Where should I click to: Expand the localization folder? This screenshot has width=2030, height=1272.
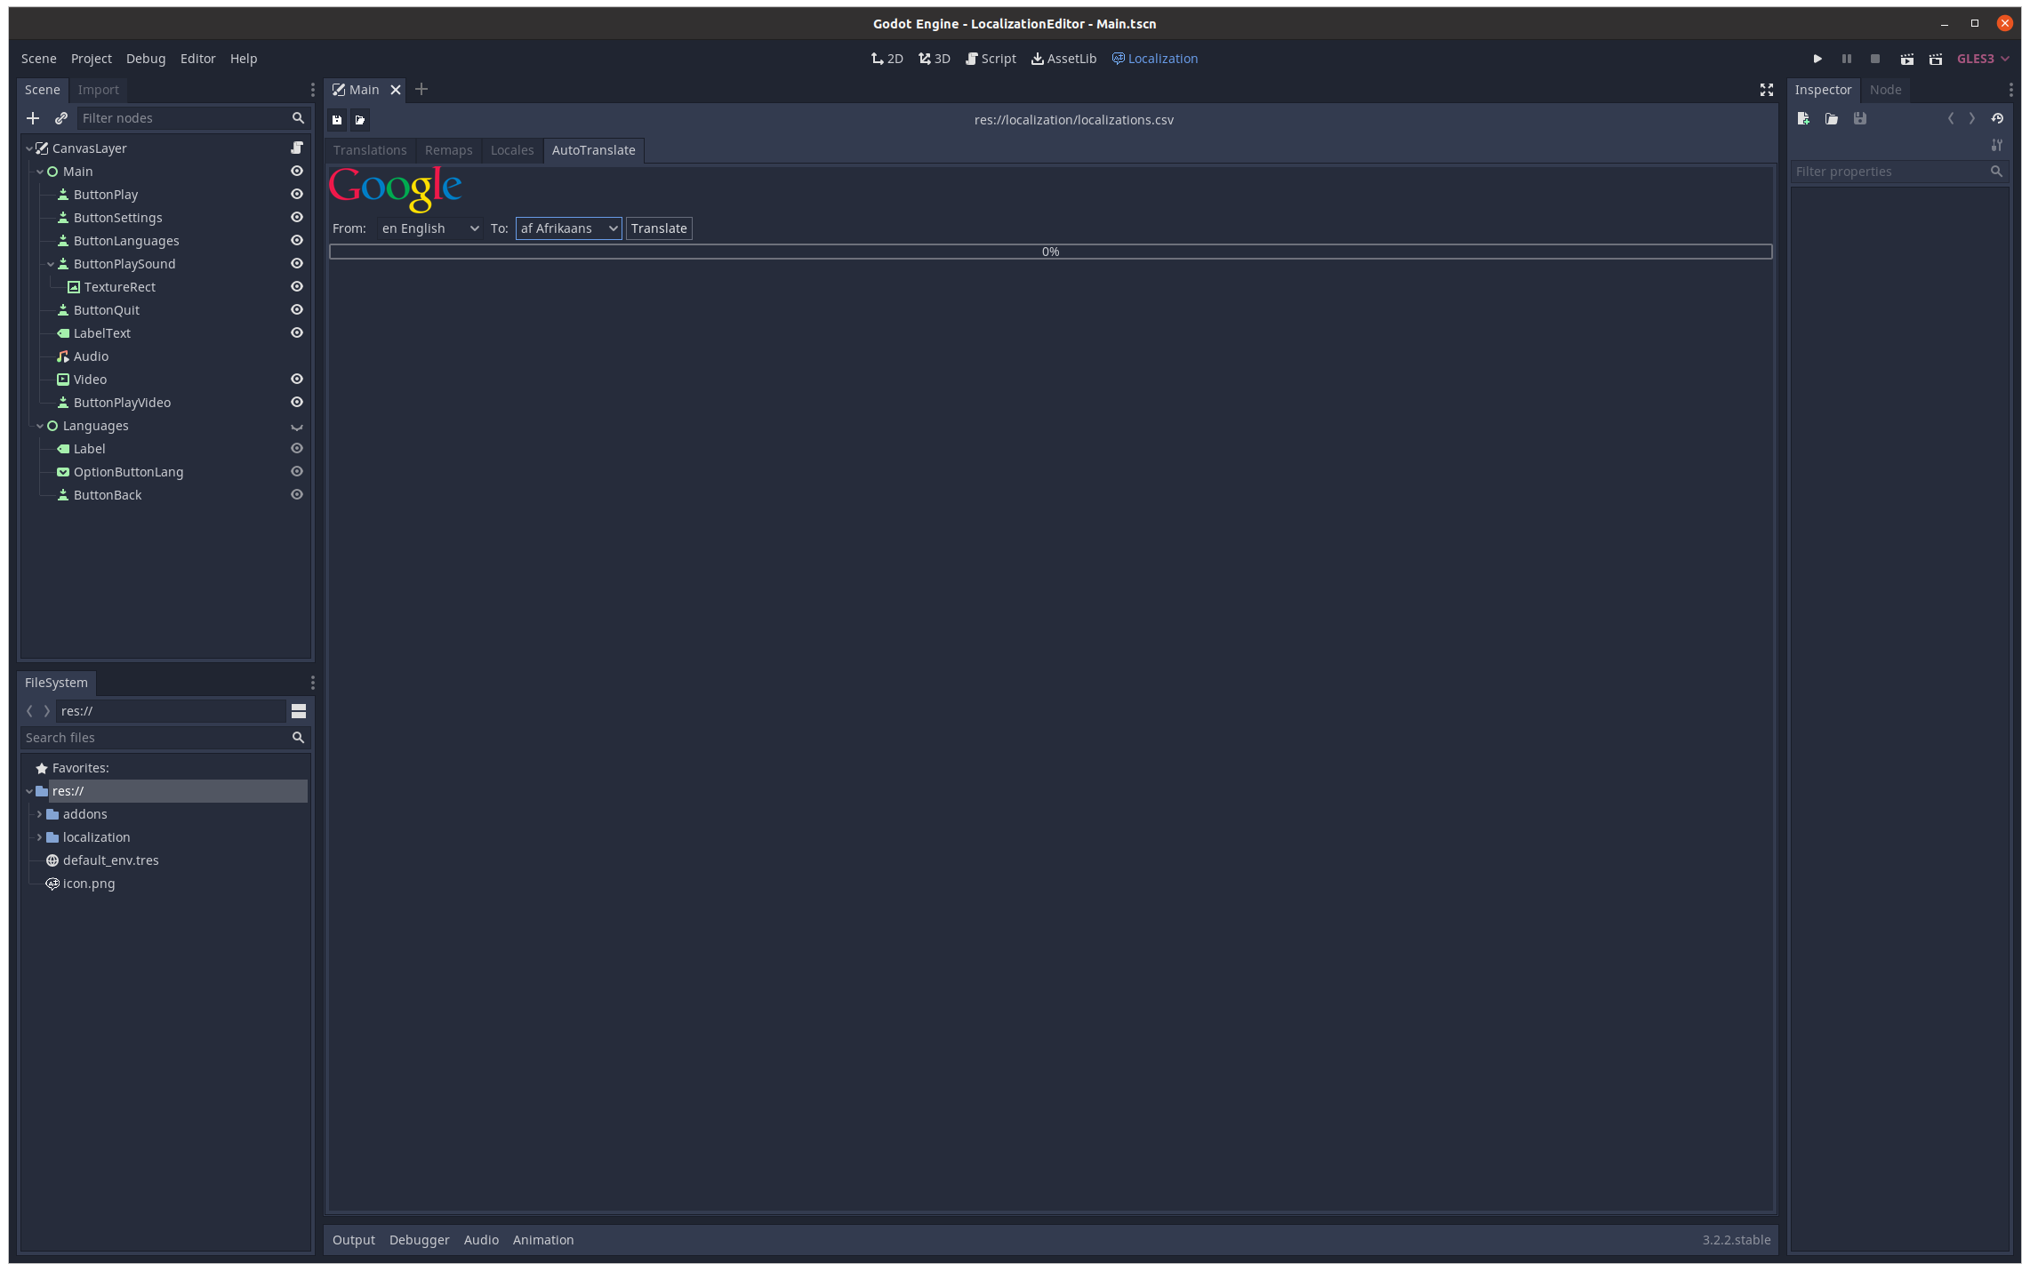[39, 837]
